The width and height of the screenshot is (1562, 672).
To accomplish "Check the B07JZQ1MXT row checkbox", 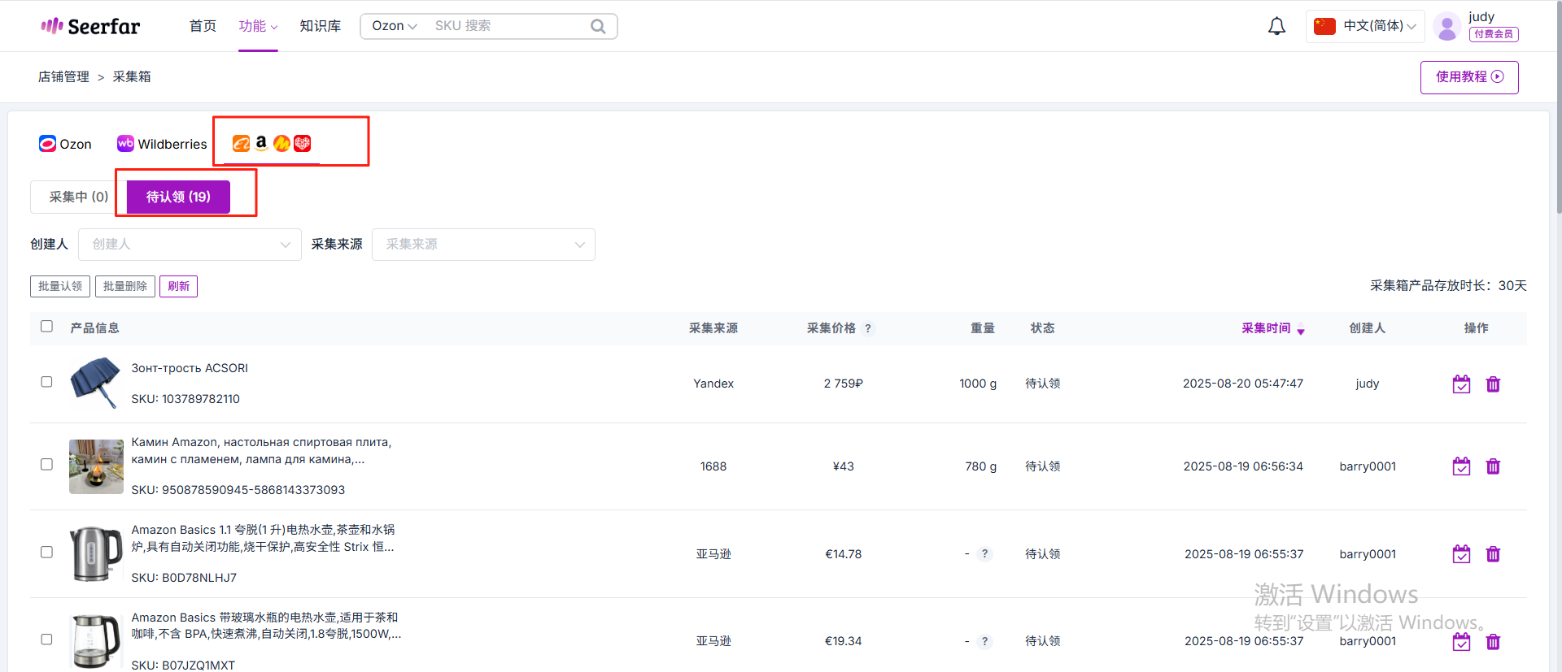I will 46,639.
